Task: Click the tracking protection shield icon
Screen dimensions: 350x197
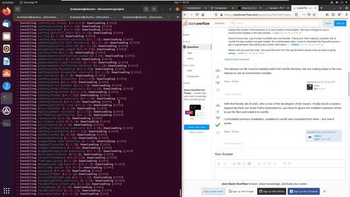Action: (x=216, y=15)
